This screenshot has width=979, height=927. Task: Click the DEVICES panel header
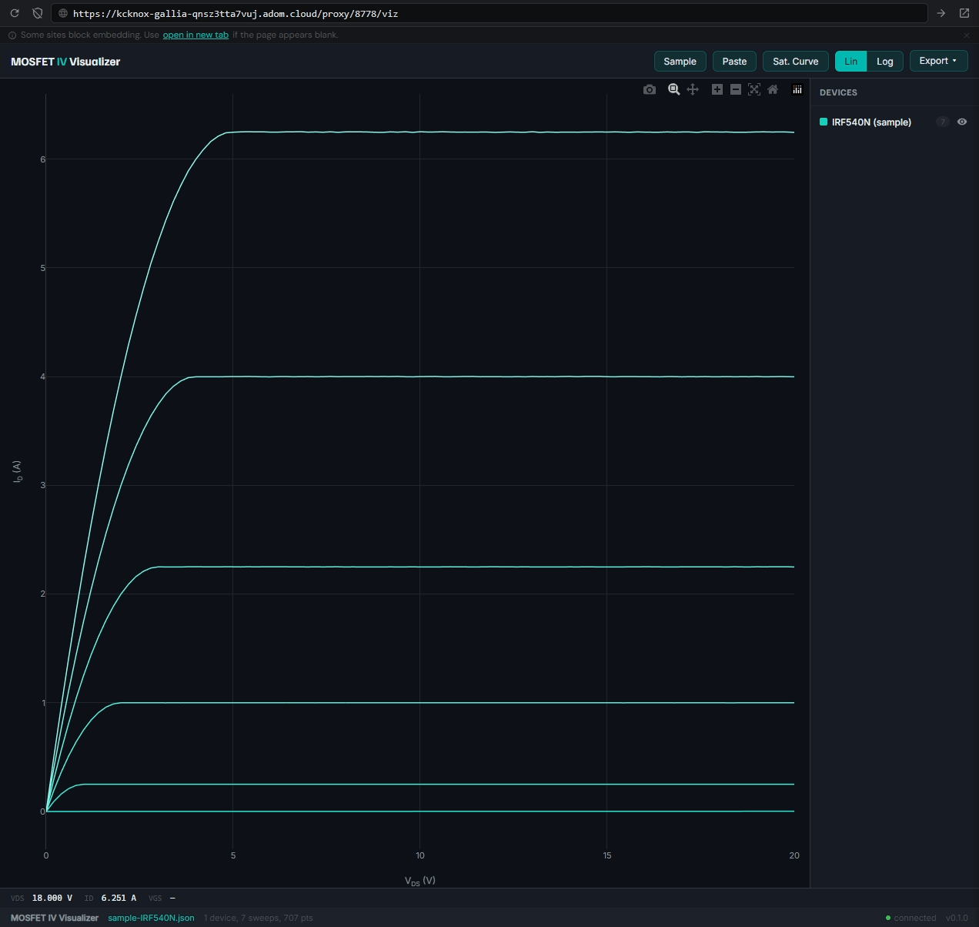point(838,92)
